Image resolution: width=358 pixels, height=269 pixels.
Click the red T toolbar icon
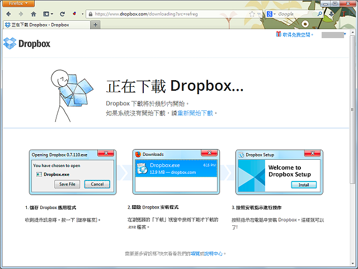coord(345,14)
